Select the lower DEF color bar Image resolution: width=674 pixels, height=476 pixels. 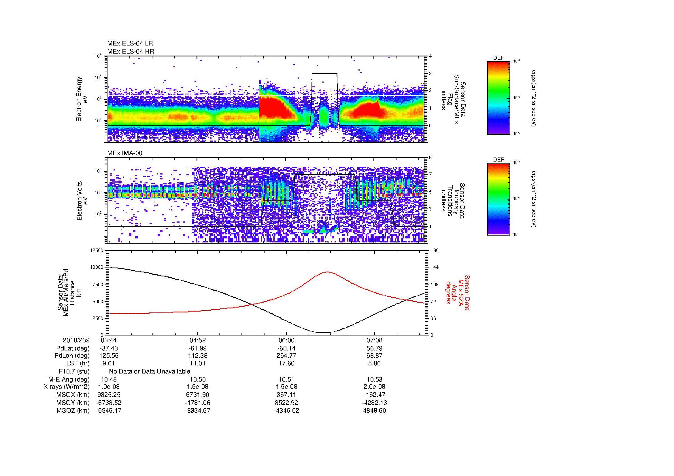(x=499, y=199)
